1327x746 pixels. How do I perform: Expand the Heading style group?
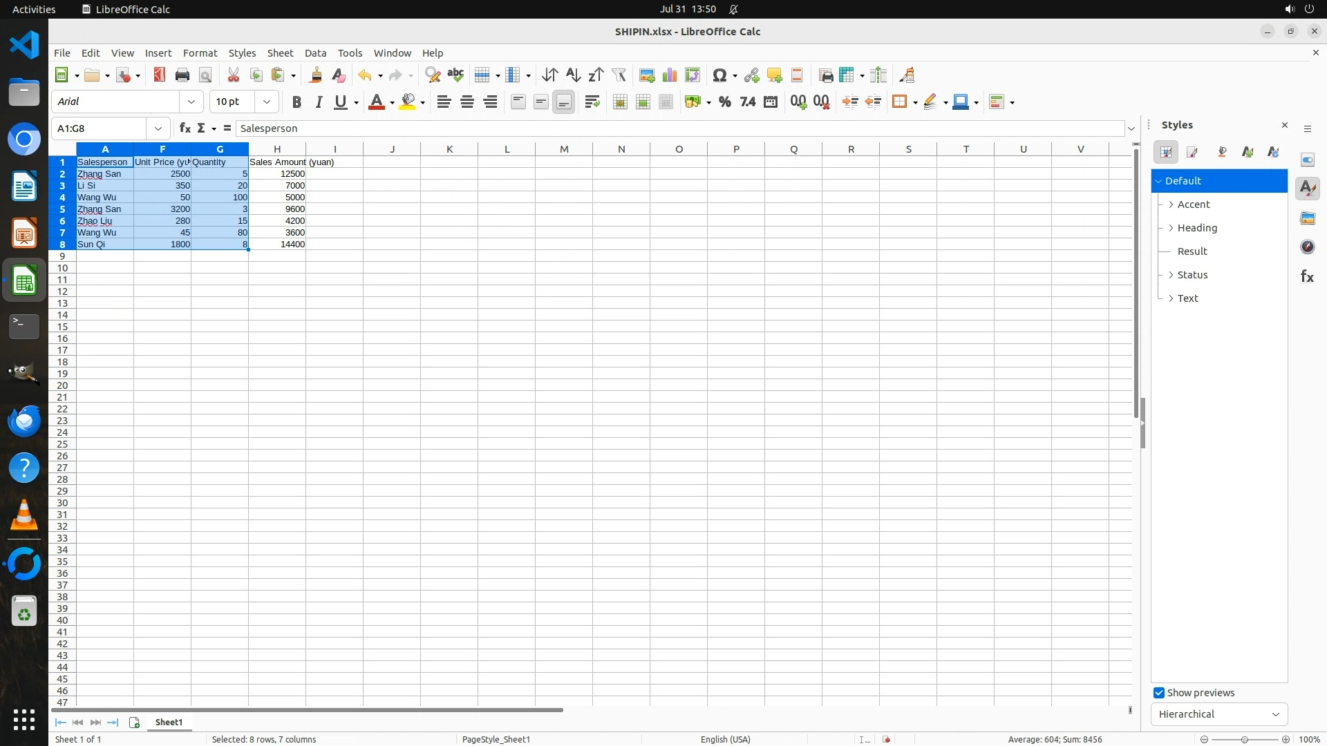1171,228
